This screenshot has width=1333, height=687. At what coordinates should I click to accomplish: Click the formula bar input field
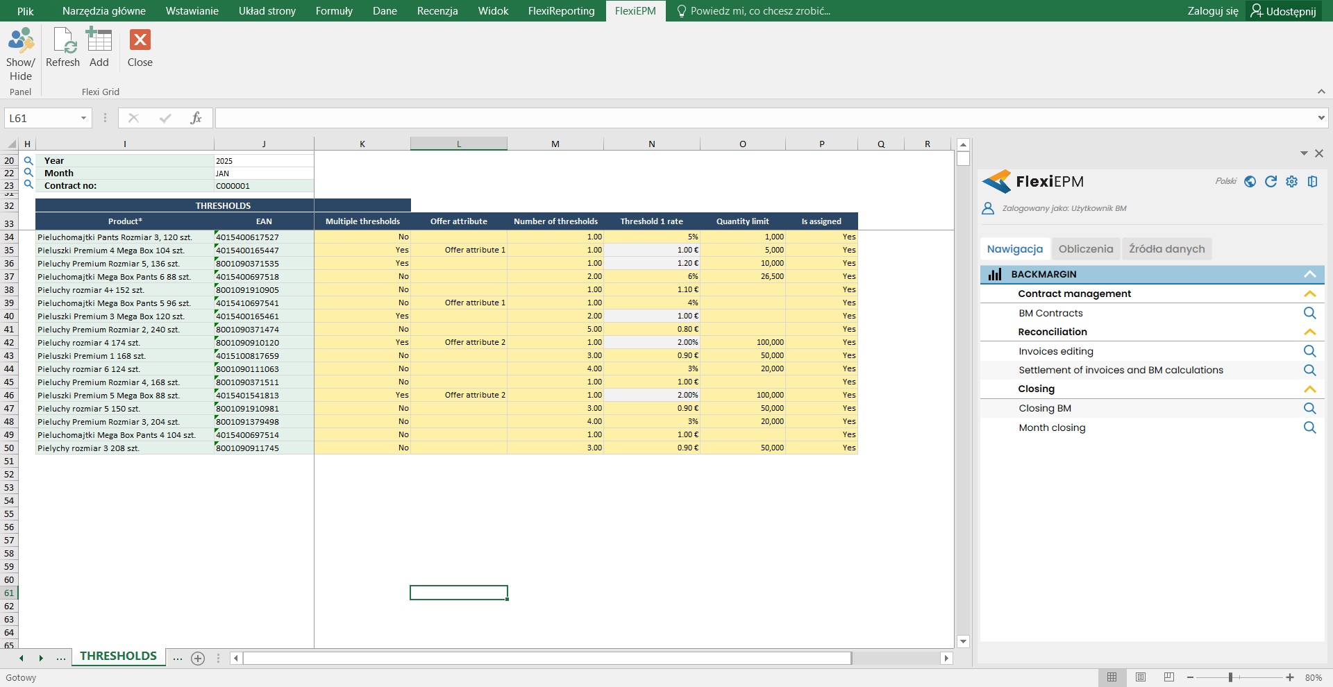point(764,119)
